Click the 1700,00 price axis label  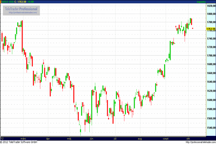click(x=211, y=56)
